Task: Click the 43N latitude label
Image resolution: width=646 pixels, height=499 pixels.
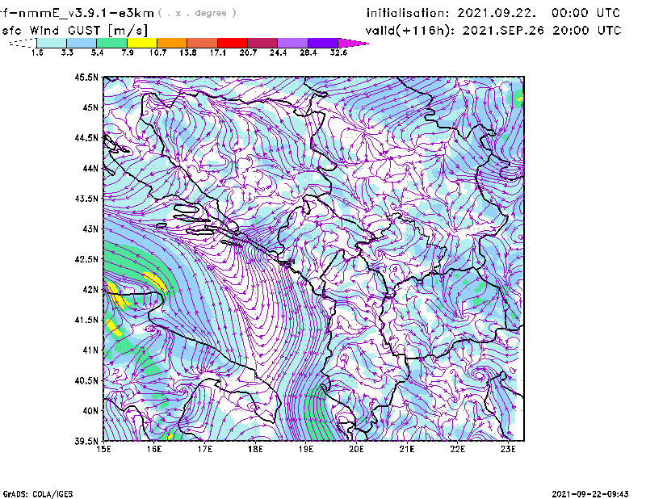Action: [90, 229]
